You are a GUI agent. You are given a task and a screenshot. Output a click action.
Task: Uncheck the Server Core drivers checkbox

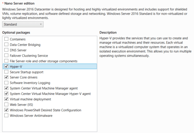[6, 77]
